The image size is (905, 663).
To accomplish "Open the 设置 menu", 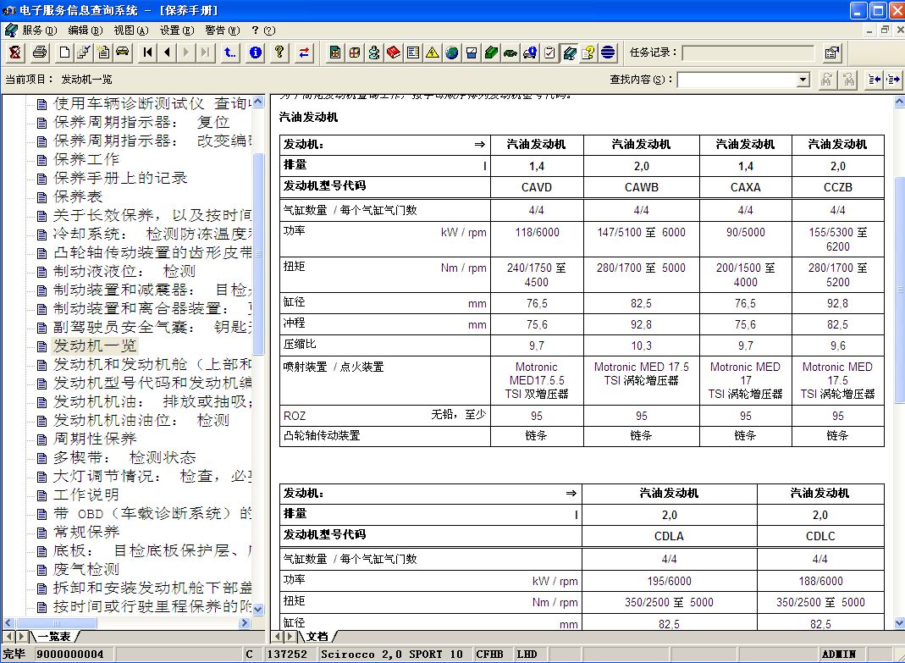I will 175,30.
